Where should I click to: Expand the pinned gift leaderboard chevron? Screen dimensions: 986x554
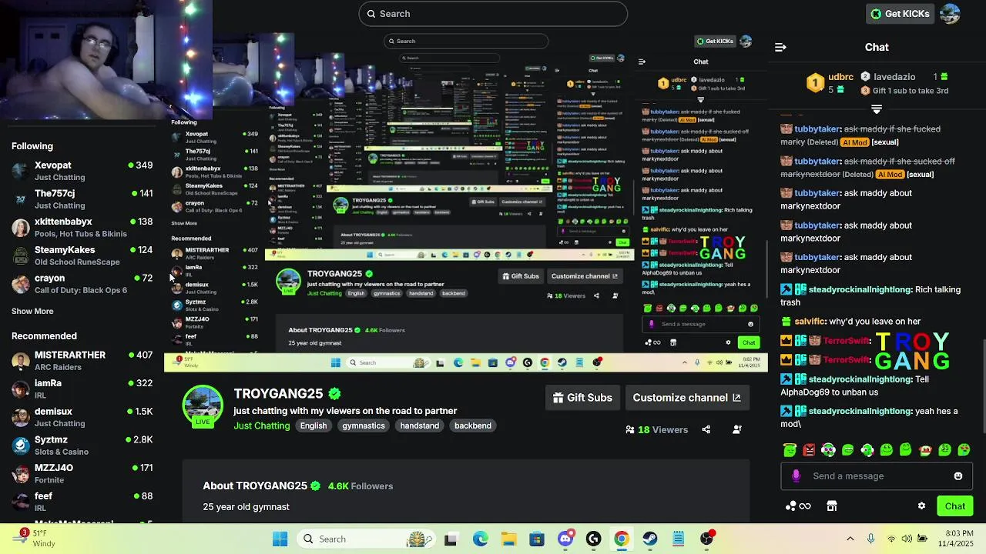(x=877, y=109)
